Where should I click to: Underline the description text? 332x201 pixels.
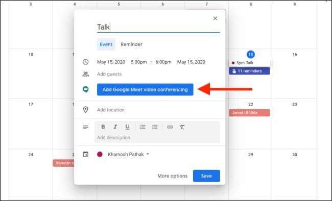127,127
